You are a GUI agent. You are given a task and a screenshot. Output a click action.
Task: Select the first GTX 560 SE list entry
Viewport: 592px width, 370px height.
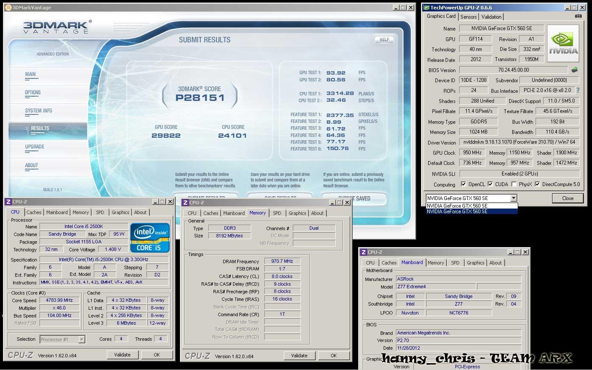[472, 206]
